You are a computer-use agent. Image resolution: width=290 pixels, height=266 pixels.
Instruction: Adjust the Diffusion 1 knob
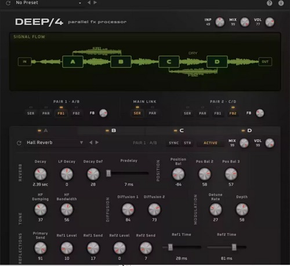click(128, 209)
